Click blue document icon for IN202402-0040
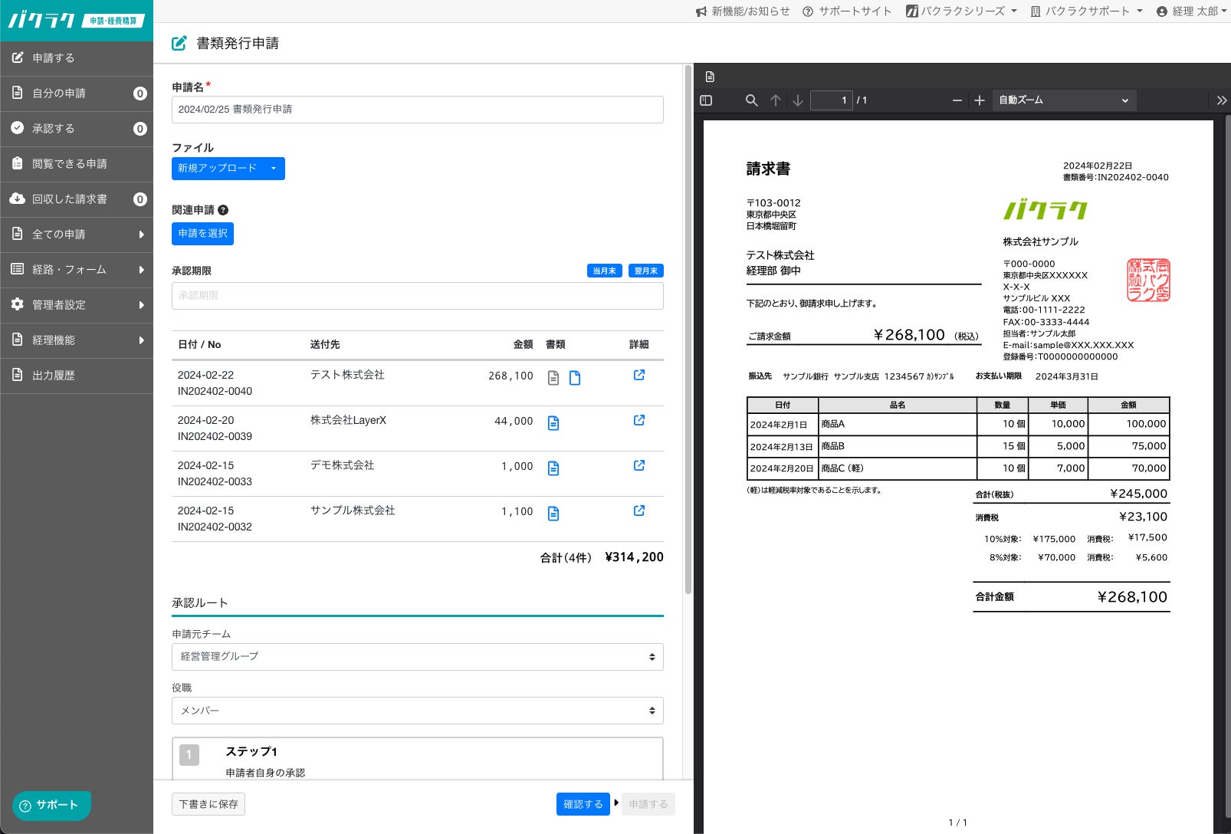Screen dimensions: 1231x834 575,378
